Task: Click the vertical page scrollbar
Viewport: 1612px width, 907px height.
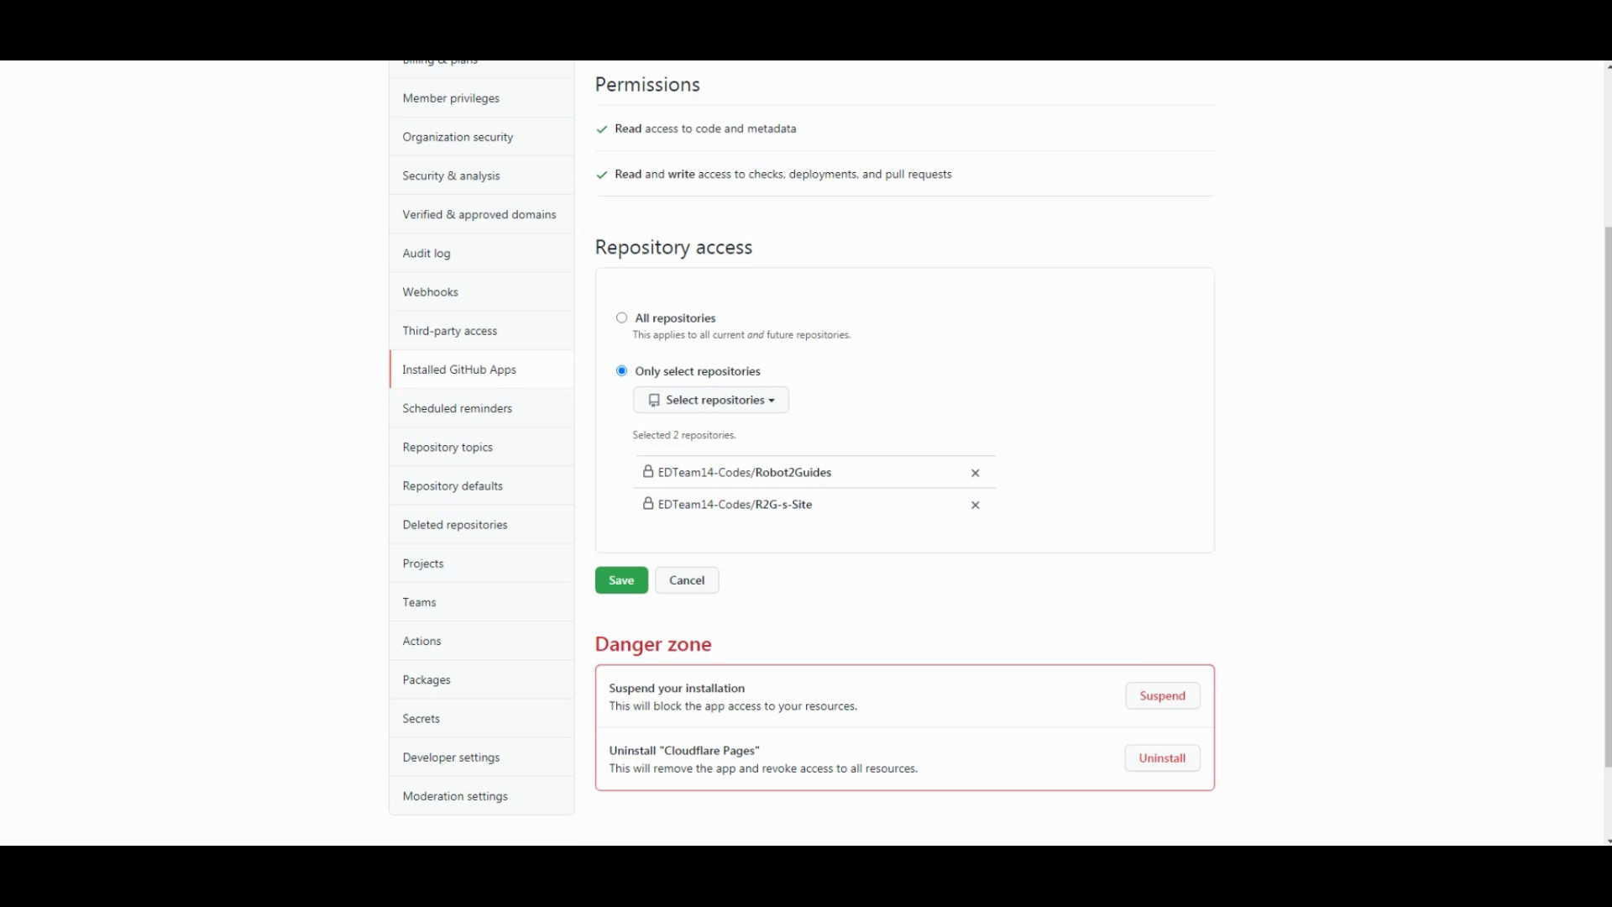Action: (1607, 495)
